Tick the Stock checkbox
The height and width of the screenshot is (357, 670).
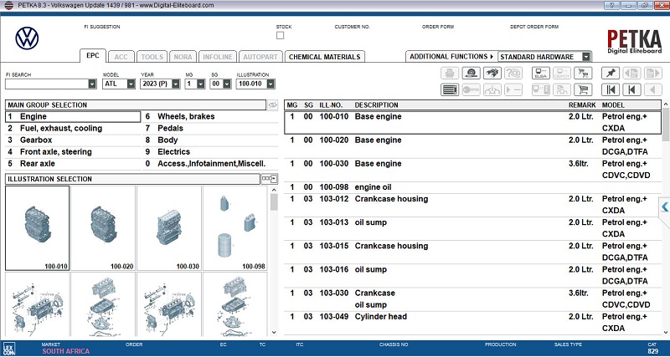pos(280,35)
